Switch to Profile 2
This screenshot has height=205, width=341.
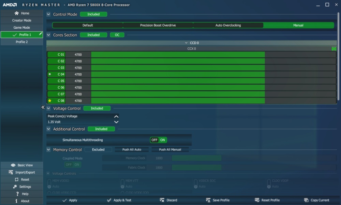click(22, 42)
